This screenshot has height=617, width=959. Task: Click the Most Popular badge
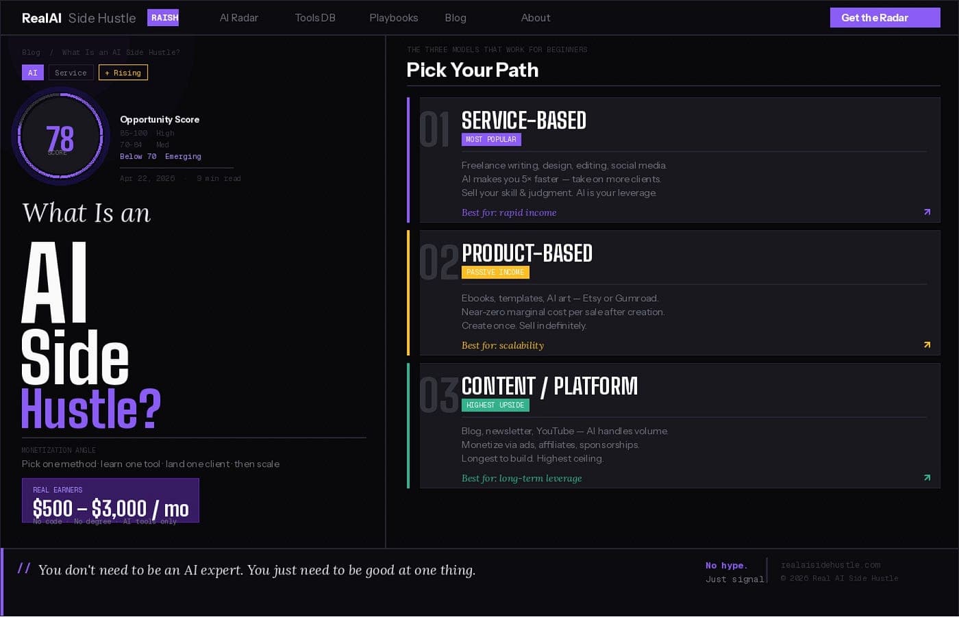click(x=491, y=140)
